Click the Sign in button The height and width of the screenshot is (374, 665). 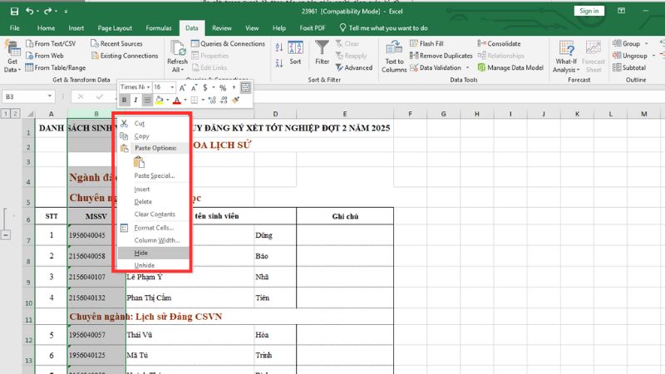589,11
